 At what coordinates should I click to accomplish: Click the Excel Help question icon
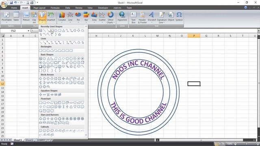click(x=245, y=8)
